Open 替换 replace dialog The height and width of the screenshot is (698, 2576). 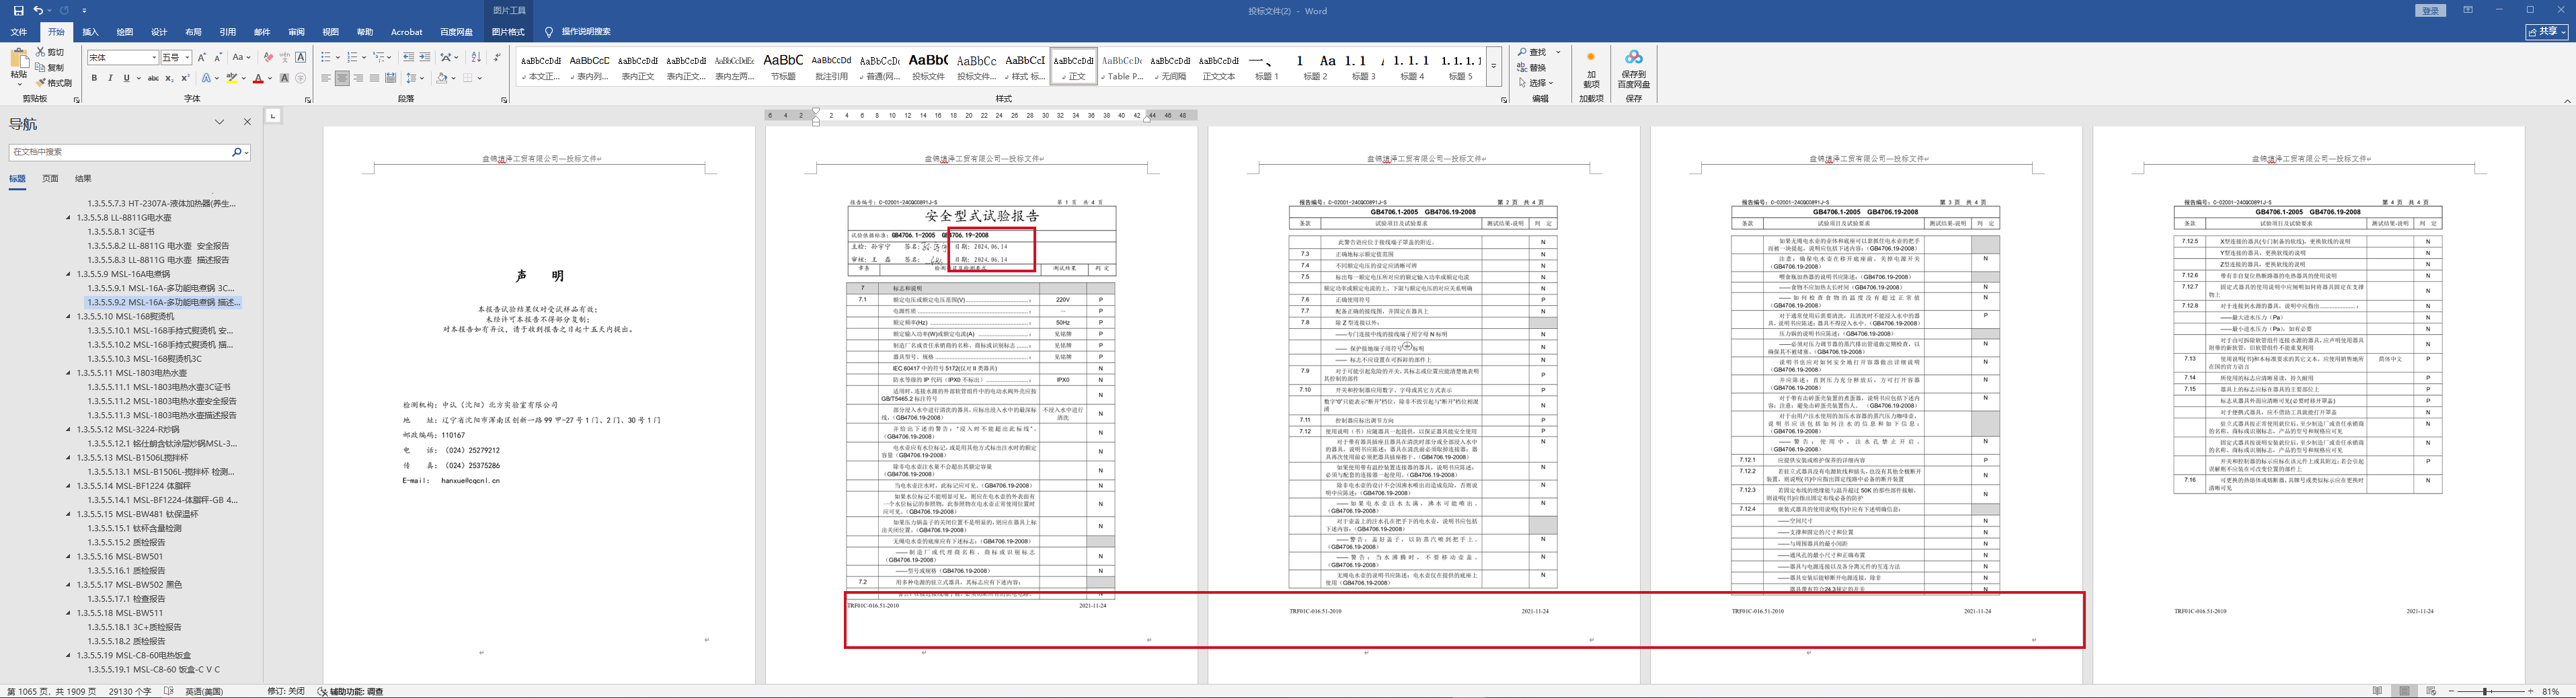point(1532,68)
